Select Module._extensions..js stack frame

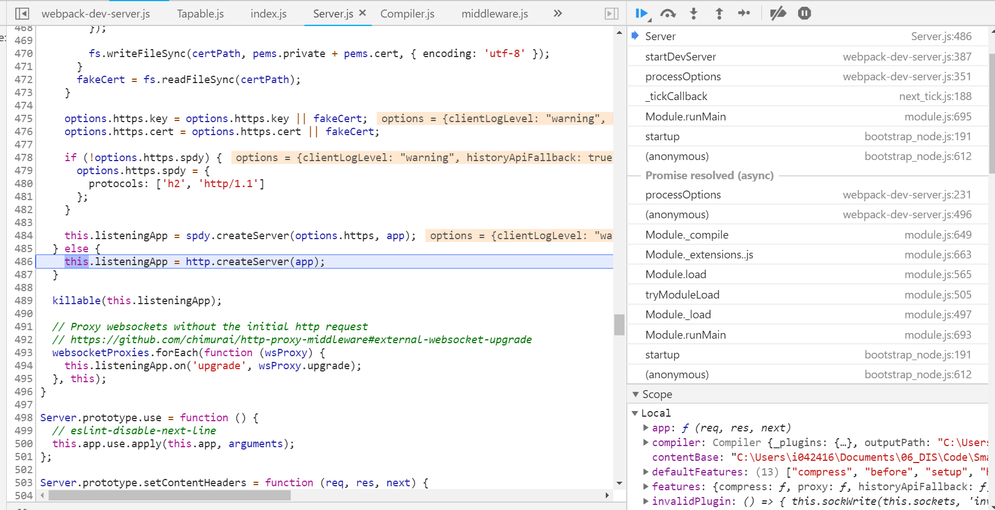[x=808, y=254]
